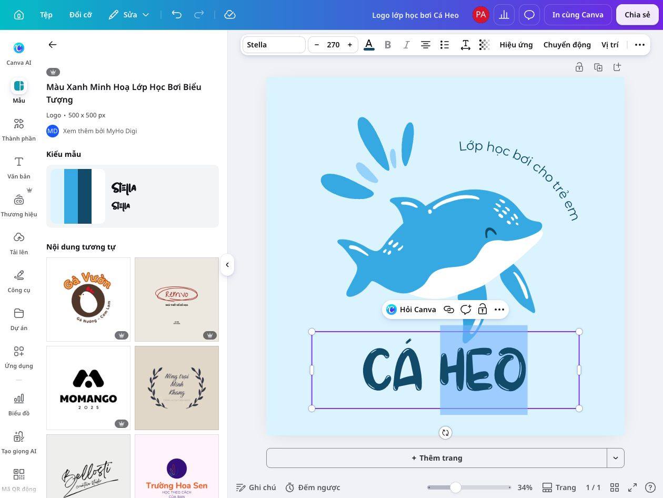Open the Công cụ tools panel
The image size is (663, 498).
click(19, 281)
